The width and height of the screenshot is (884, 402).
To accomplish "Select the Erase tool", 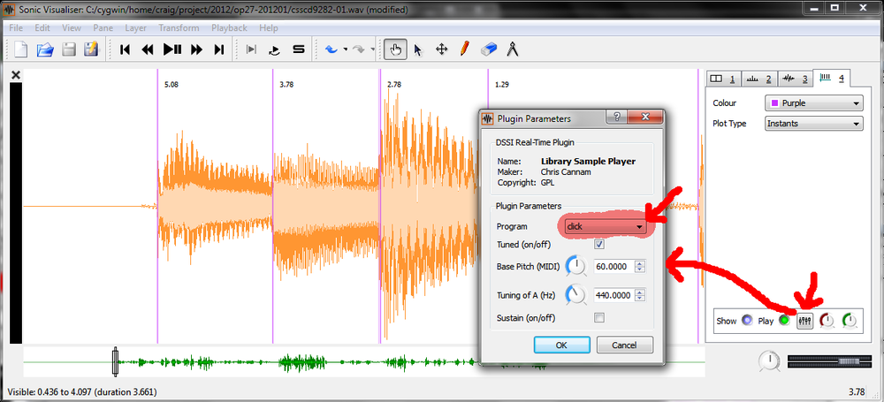I will click(x=487, y=49).
